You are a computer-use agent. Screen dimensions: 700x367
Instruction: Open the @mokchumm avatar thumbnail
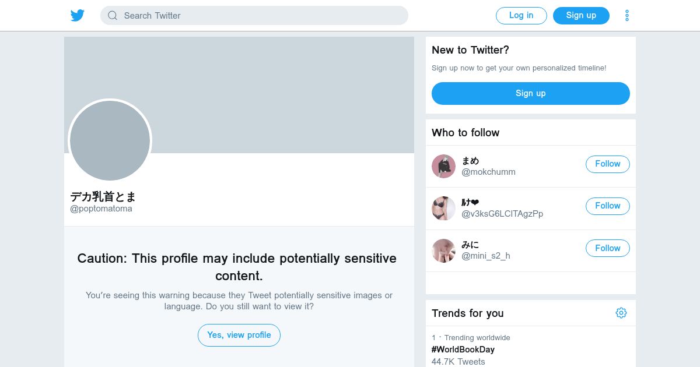click(443, 166)
